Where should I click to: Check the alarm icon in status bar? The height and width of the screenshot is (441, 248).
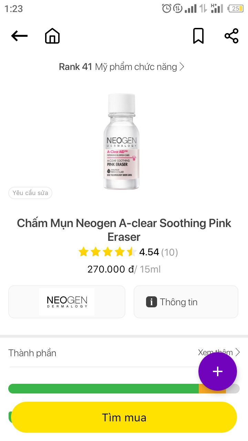tap(167, 9)
